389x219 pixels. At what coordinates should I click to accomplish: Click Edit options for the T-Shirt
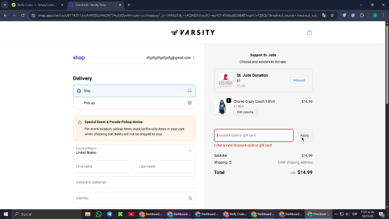pos(245,112)
